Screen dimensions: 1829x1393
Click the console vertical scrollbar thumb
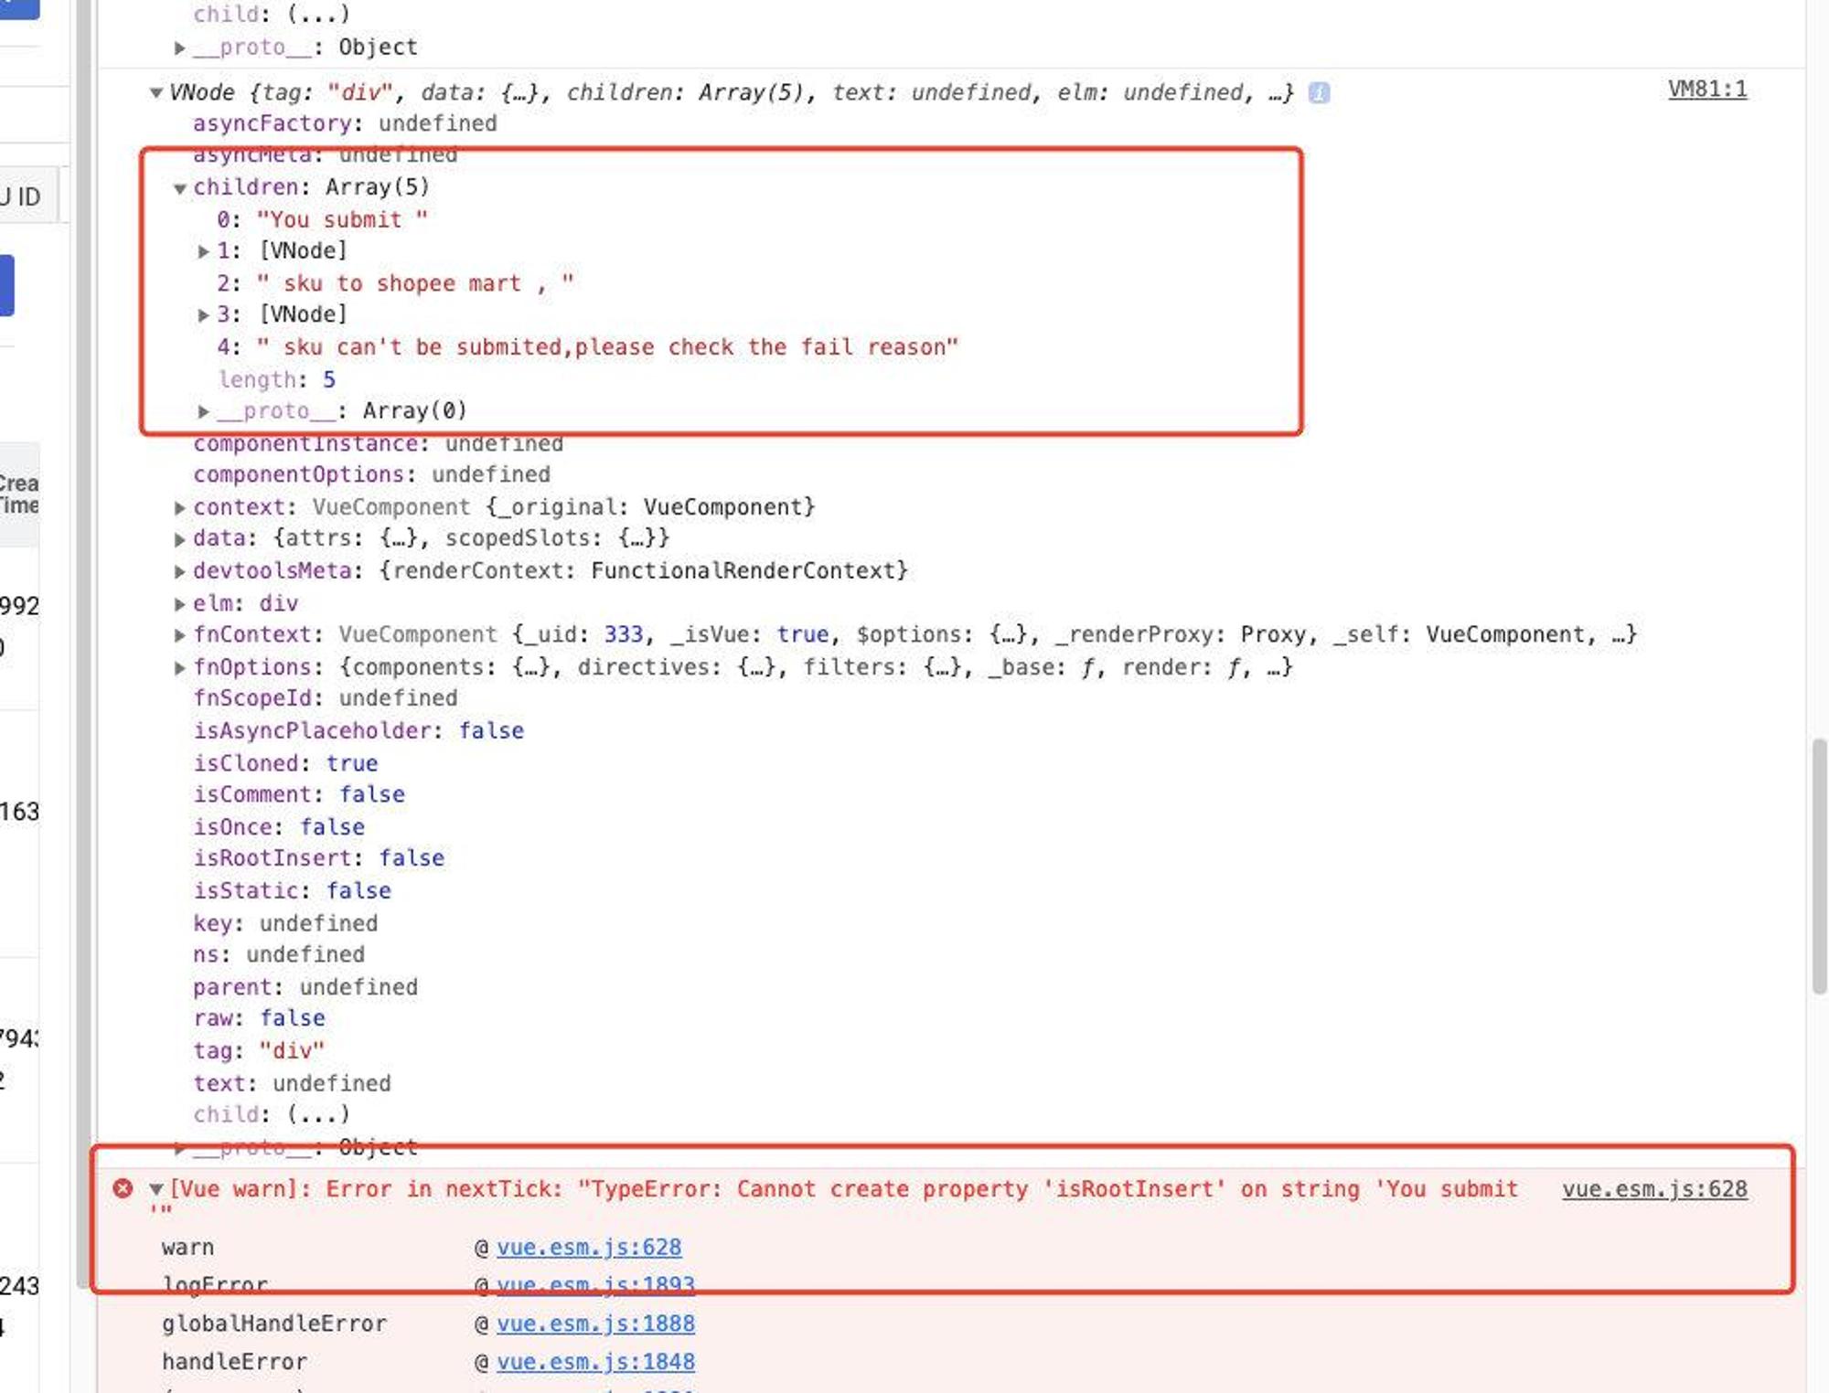1819,865
